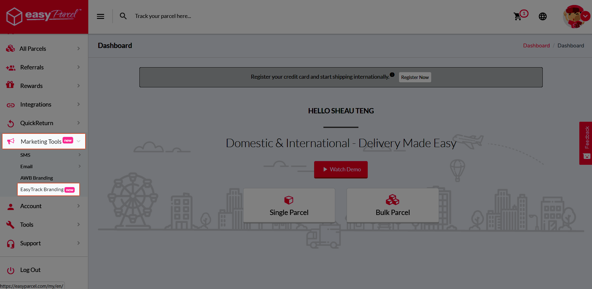Click the Register Now button
Image resolution: width=592 pixels, height=289 pixels.
[415, 77]
